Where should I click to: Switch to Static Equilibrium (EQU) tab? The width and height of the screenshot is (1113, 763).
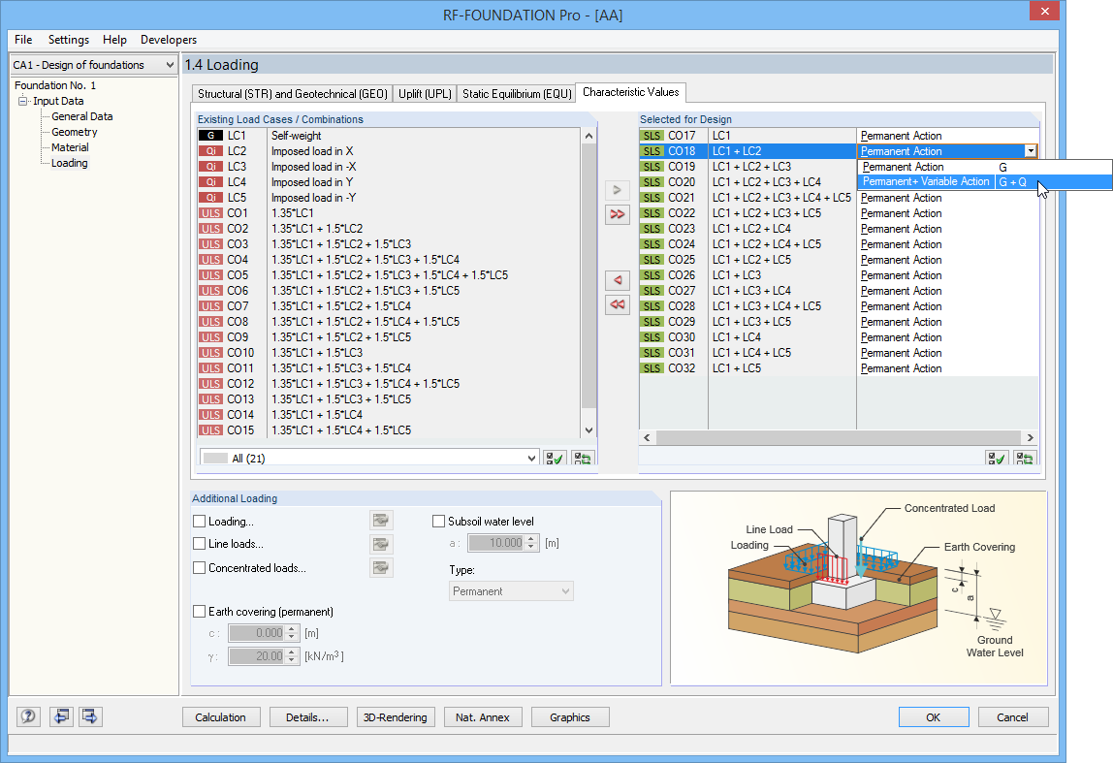tap(517, 94)
